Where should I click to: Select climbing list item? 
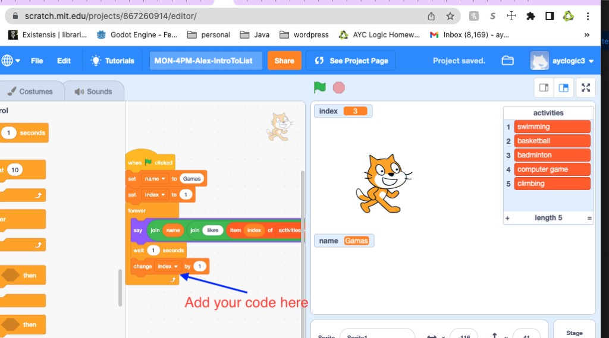[x=552, y=184]
